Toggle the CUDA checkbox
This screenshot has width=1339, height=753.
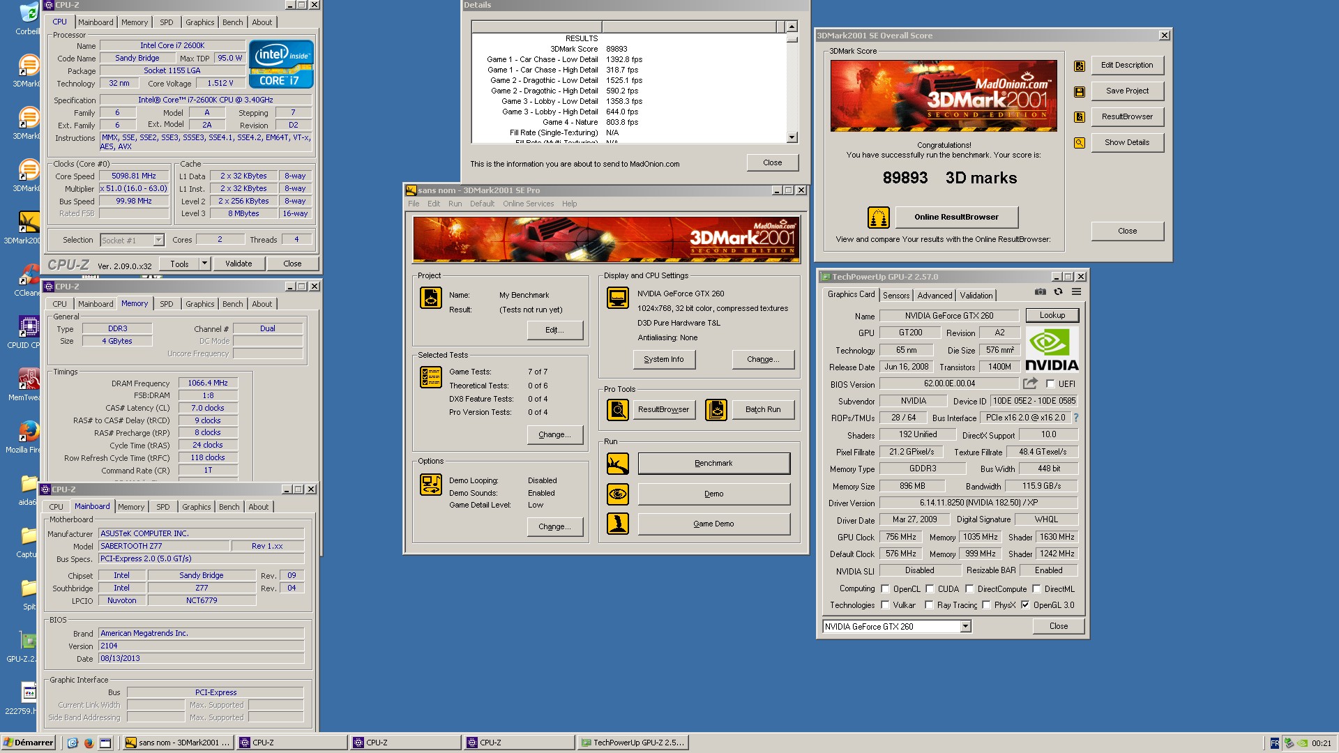pyautogui.click(x=930, y=589)
